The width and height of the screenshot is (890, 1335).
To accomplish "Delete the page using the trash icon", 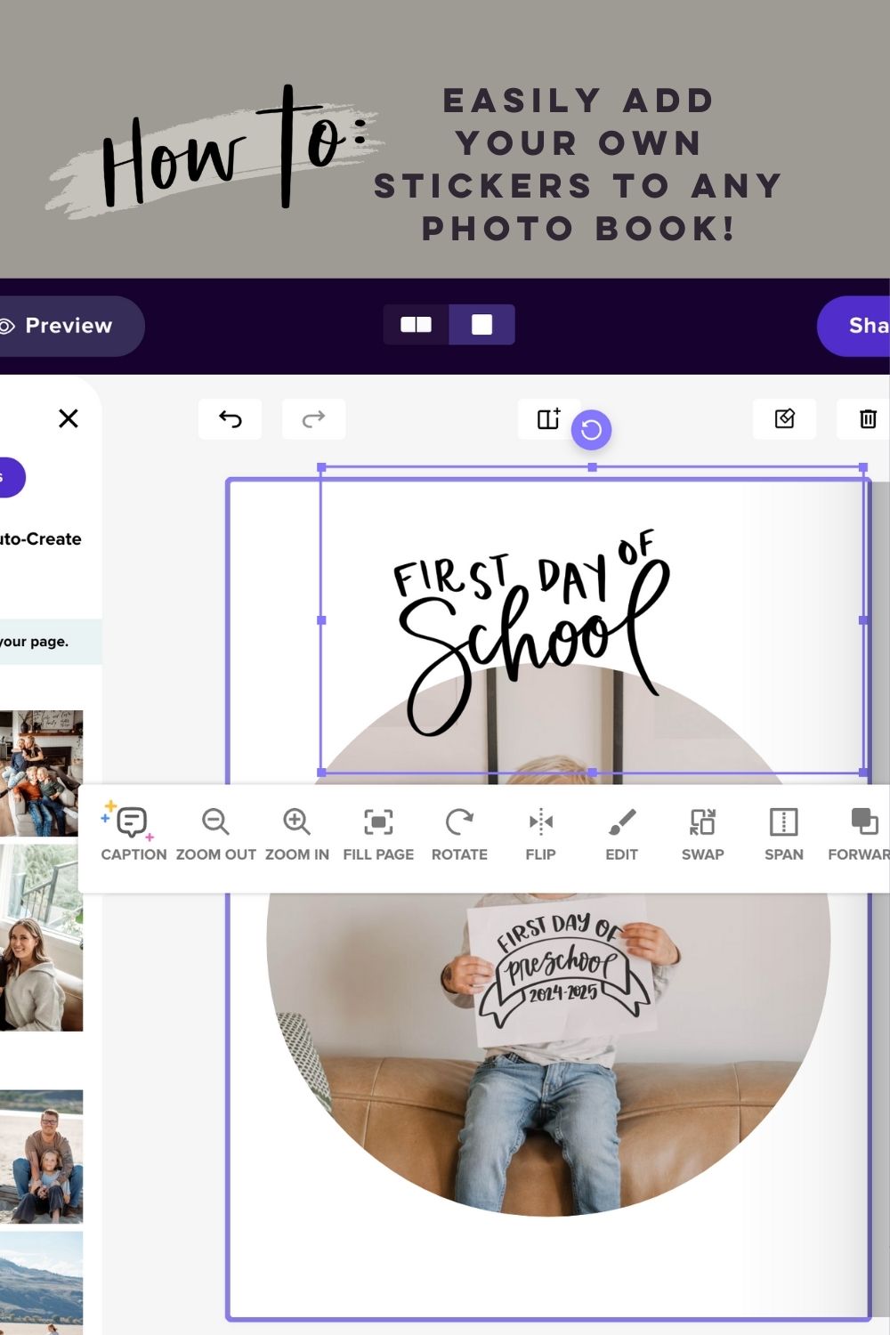I will pyautogui.click(x=868, y=418).
